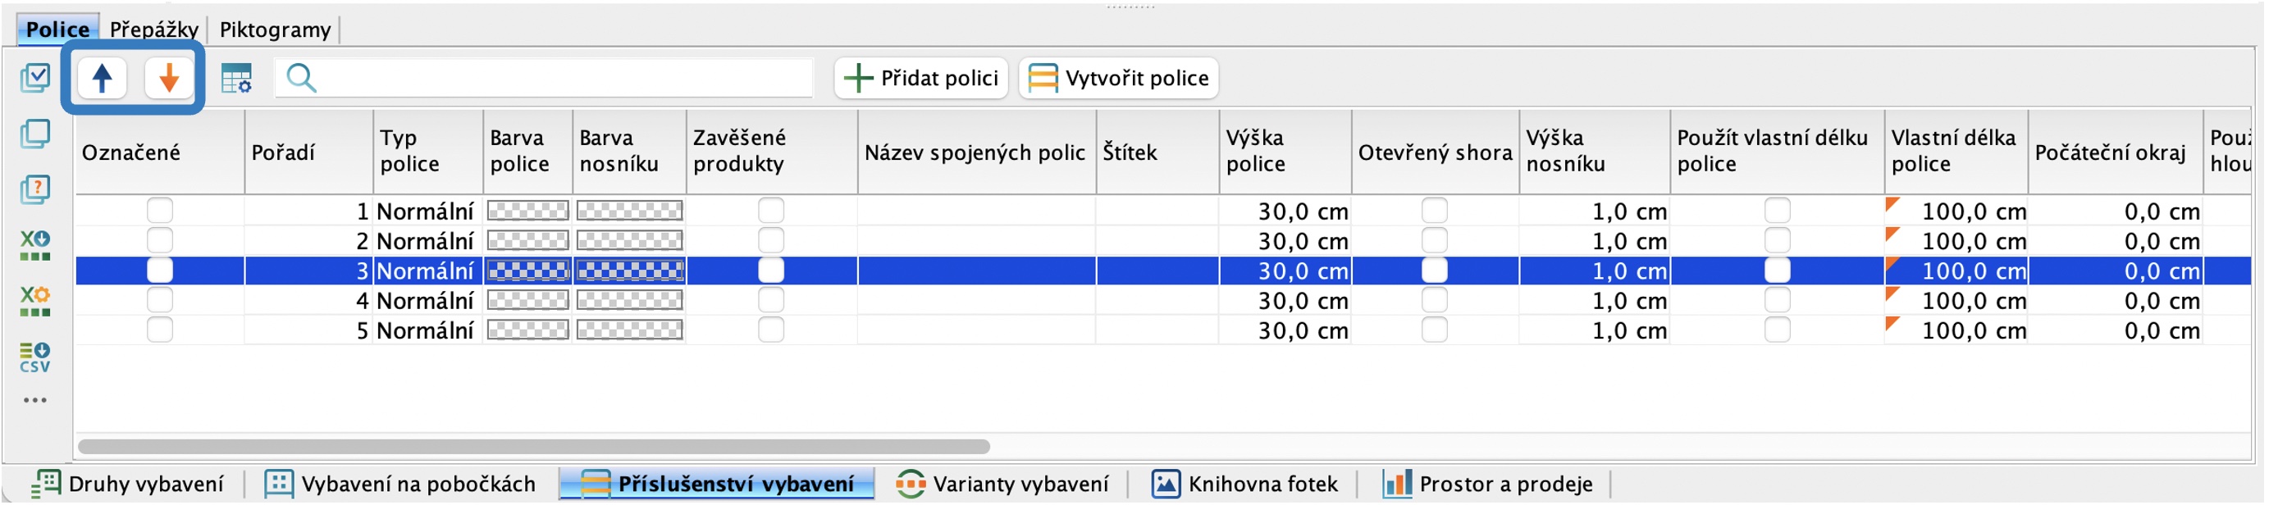Click the Excel download icon in sidebar
The height and width of the screenshot is (505, 2269).
tap(35, 245)
